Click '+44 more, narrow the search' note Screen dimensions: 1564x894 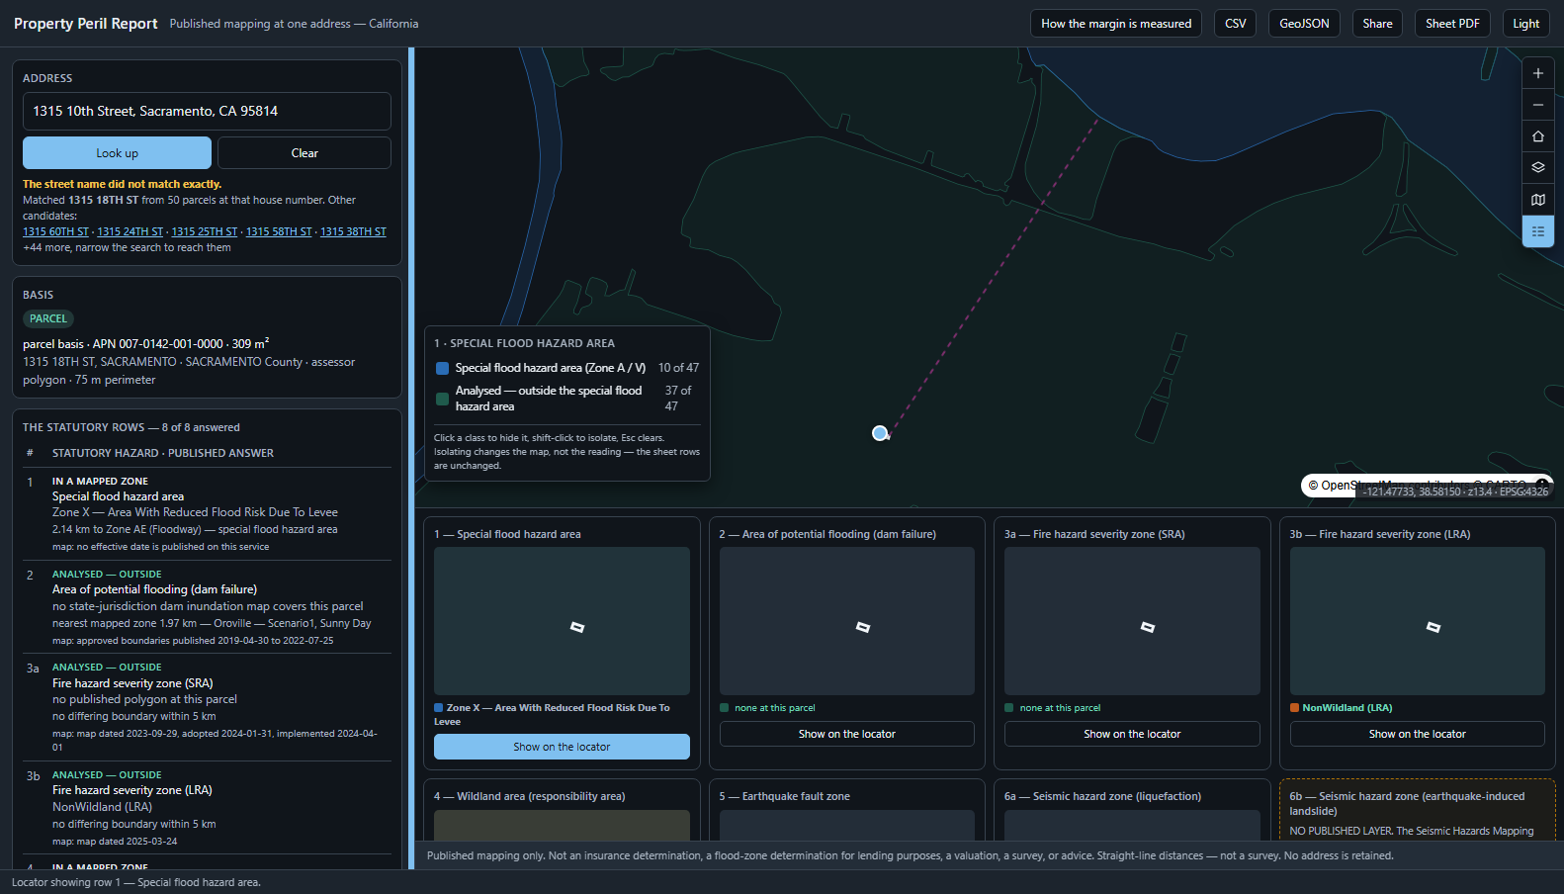pos(127,247)
